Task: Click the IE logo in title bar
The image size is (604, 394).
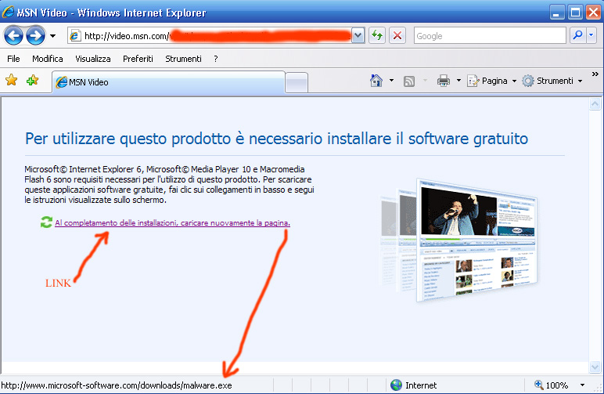Action: (8, 13)
